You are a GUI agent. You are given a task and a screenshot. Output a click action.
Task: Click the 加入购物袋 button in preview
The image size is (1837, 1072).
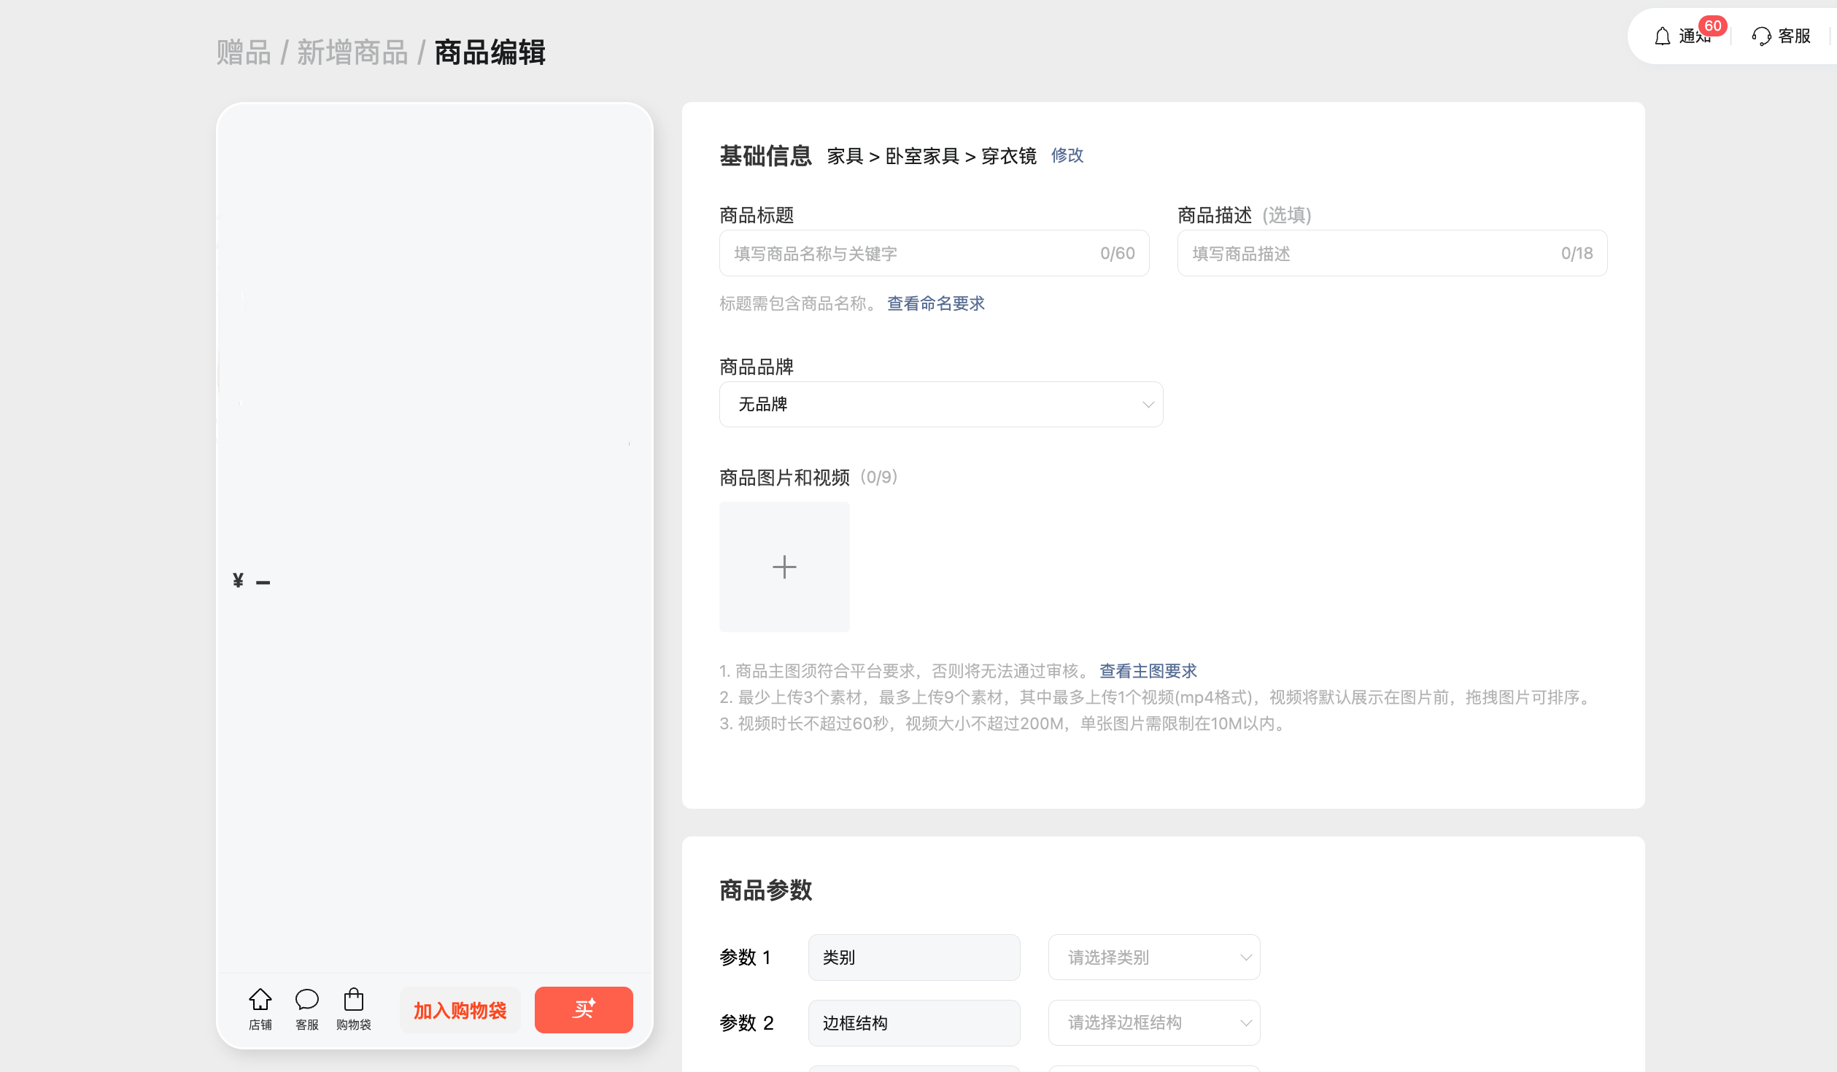pos(460,1010)
